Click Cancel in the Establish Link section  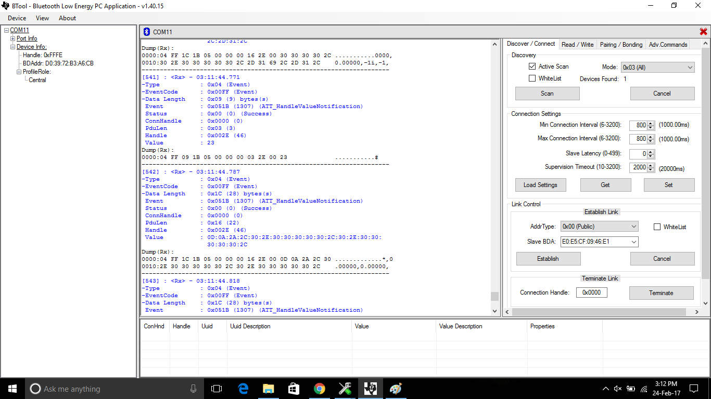(662, 259)
